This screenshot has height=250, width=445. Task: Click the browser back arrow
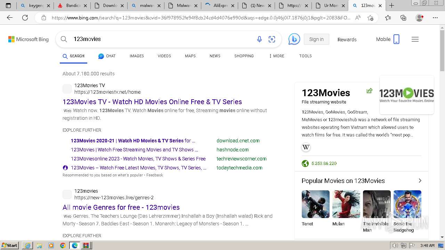pyautogui.click(x=10, y=18)
